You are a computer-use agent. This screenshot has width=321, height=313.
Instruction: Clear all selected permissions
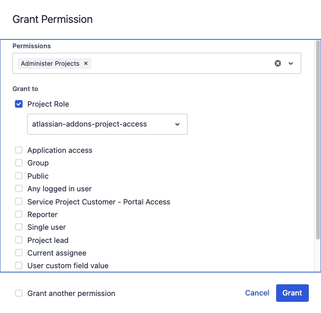point(278,63)
